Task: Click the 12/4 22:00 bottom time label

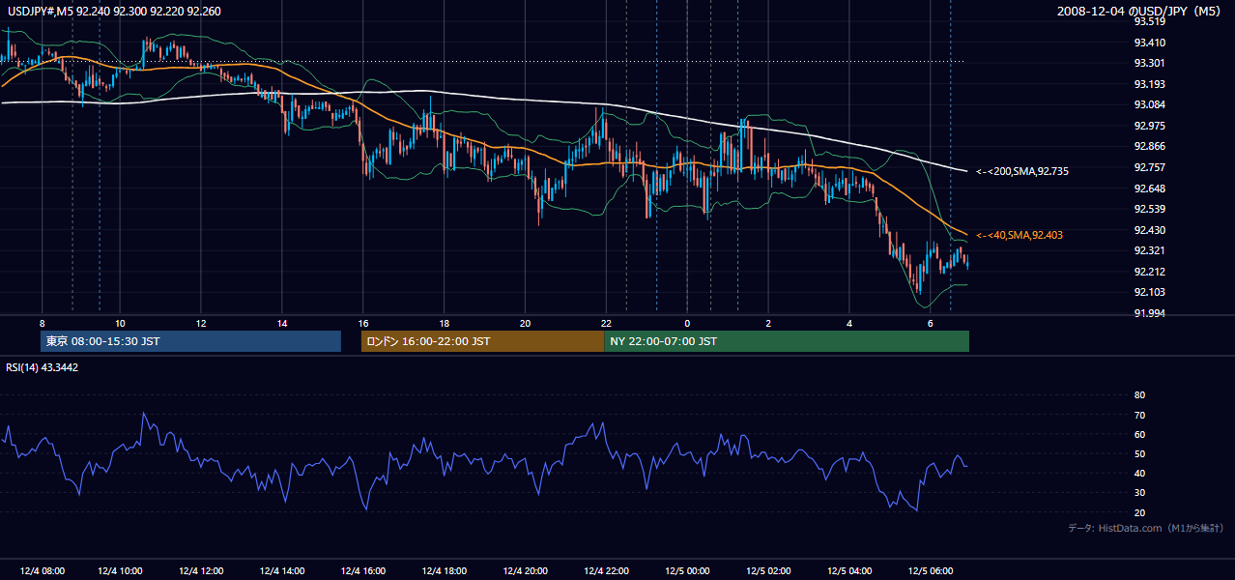Action: coord(608,571)
